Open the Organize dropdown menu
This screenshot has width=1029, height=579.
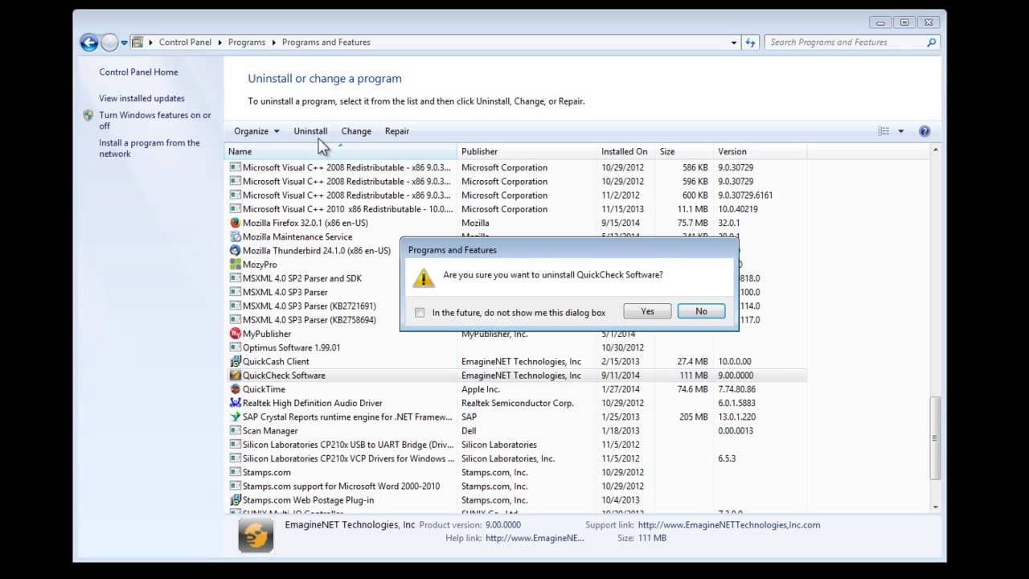(256, 131)
